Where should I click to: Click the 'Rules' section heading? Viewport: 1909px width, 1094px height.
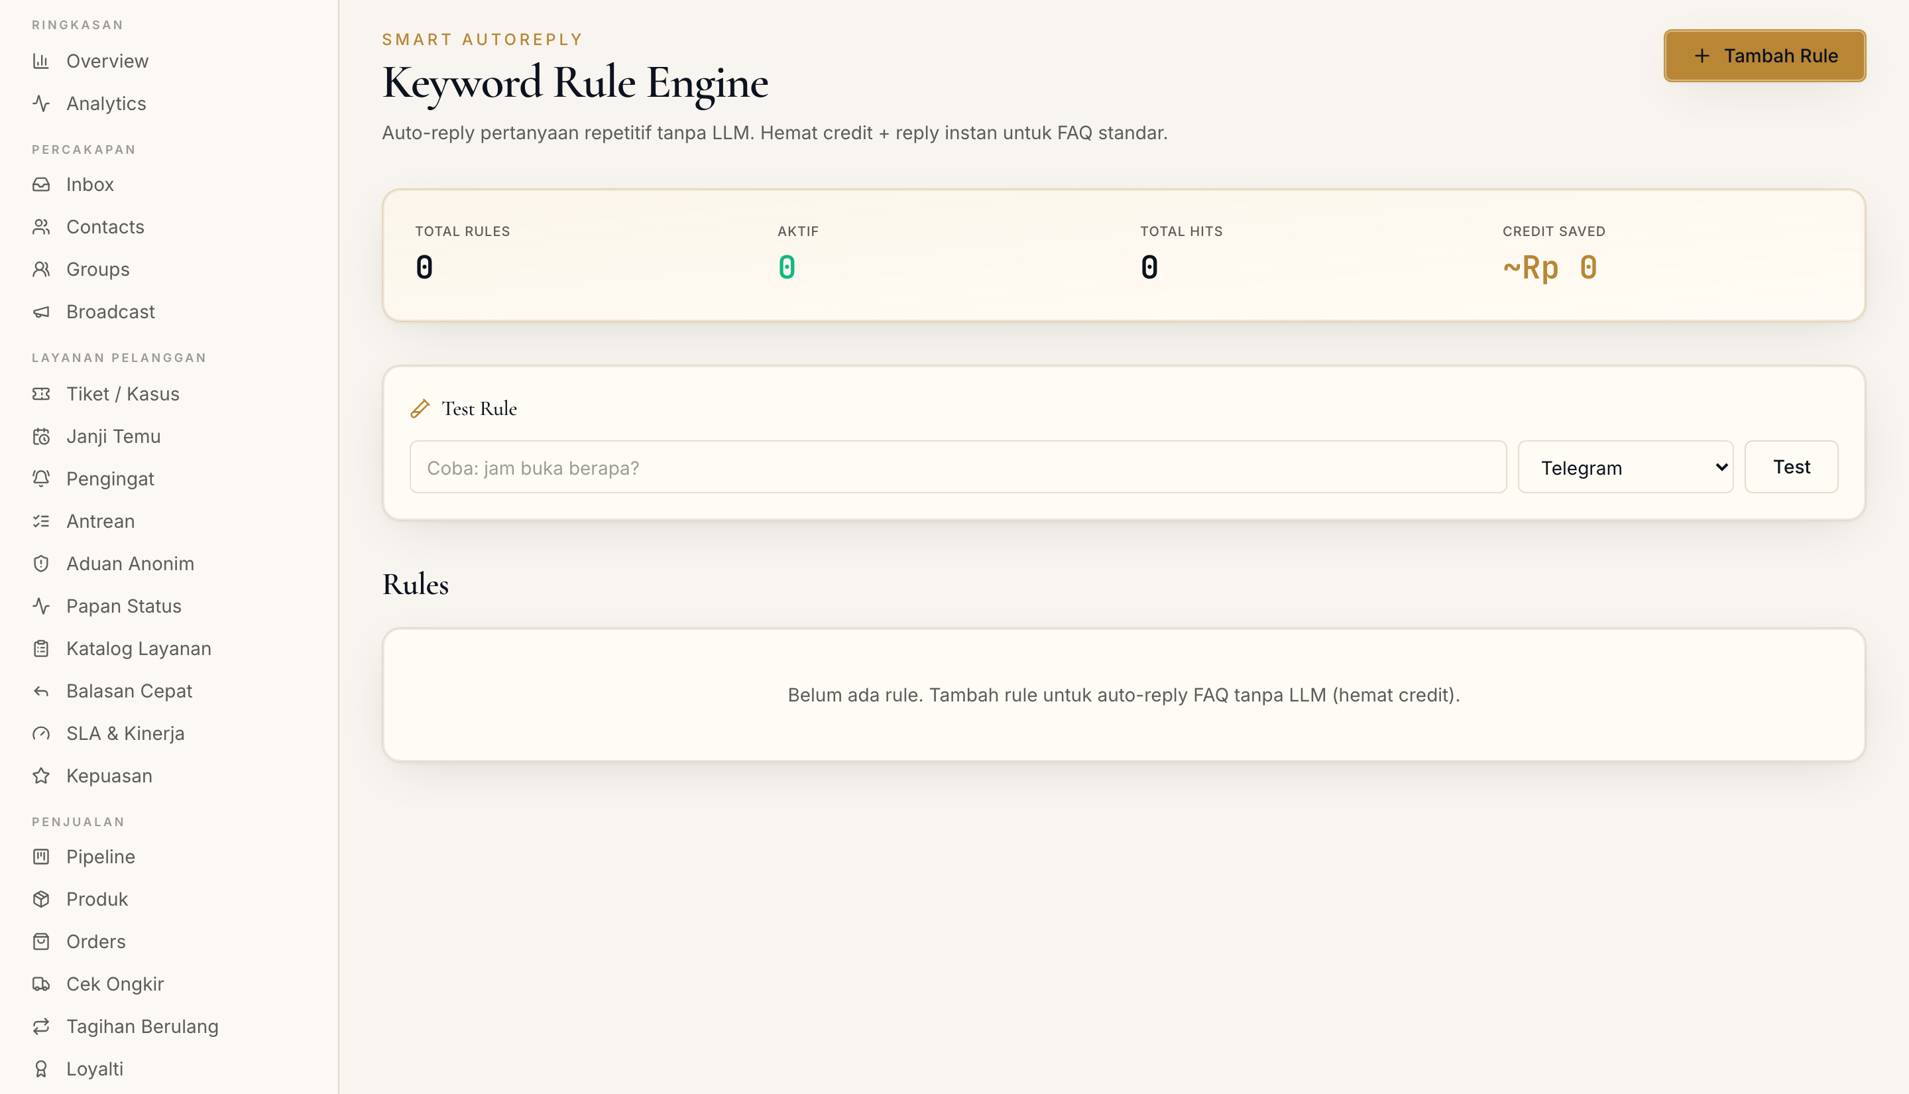(x=416, y=585)
